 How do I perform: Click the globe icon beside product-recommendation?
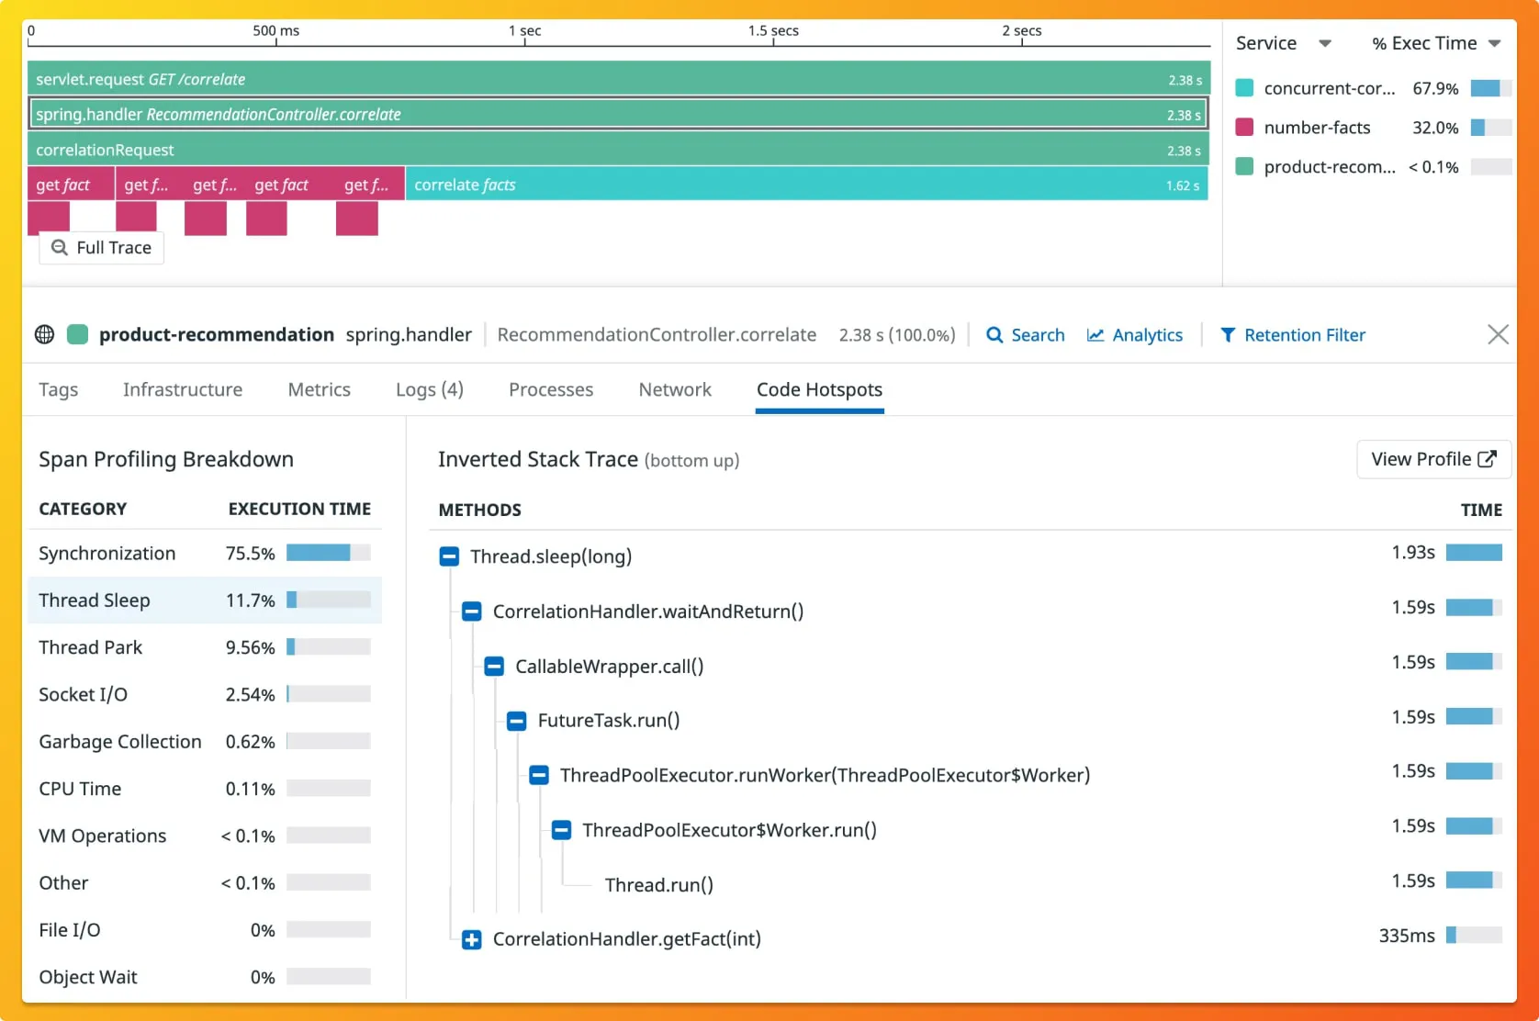pos(44,335)
